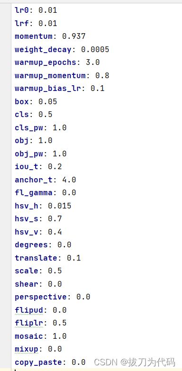Click the momentum value 0.937
This screenshot has height=371, width=182.
point(73,36)
